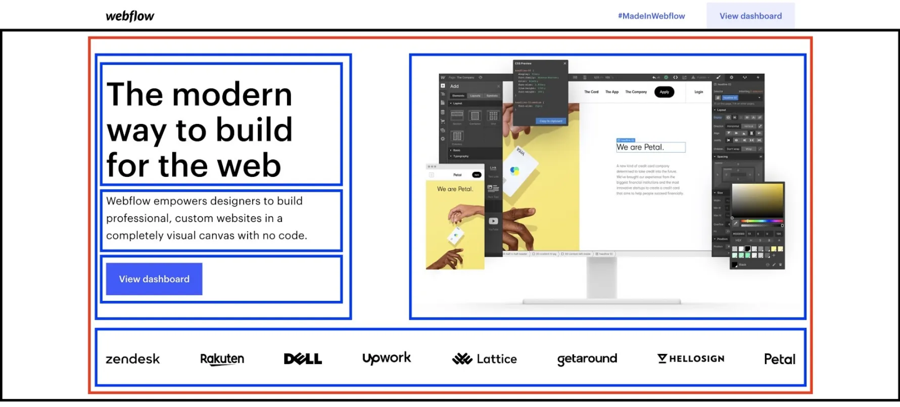The image size is (900, 407).
Task: Click the YouTube icon in the mockup's mobile panel
Action: tap(493, 221)
